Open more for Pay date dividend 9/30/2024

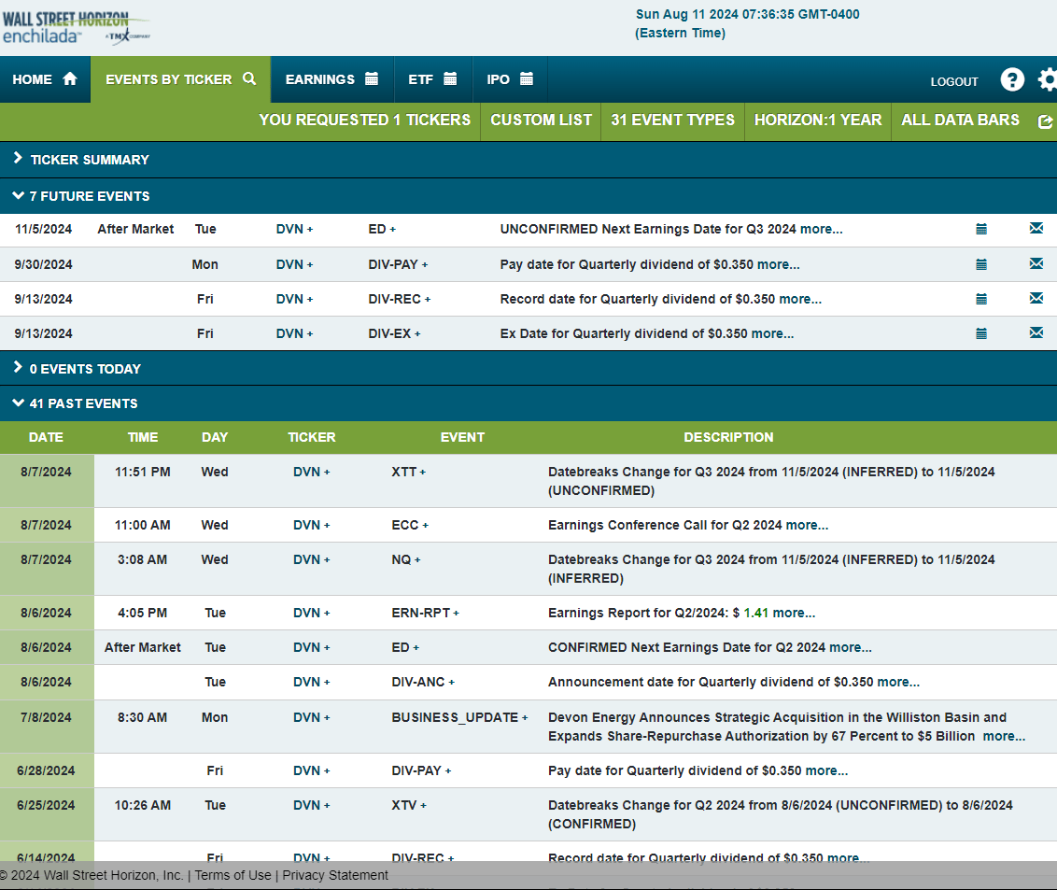(x=779, y=264)
